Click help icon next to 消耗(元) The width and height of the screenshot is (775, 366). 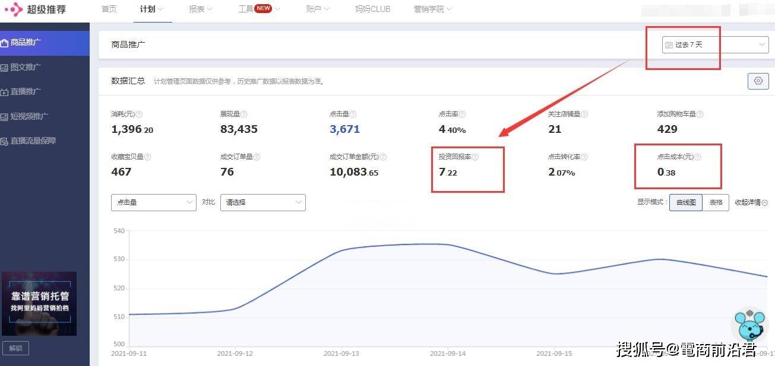139,114
